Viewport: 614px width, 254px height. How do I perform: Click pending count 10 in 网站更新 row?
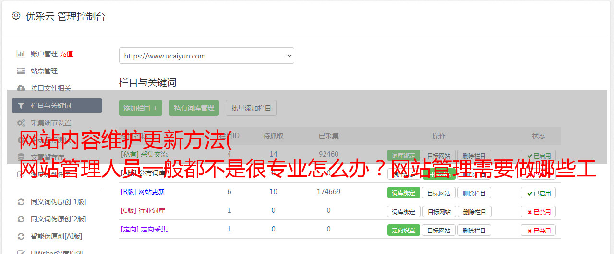(x=274, y=192)
